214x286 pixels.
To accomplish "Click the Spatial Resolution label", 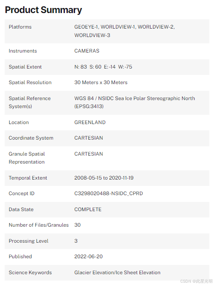I will point(30,82).
